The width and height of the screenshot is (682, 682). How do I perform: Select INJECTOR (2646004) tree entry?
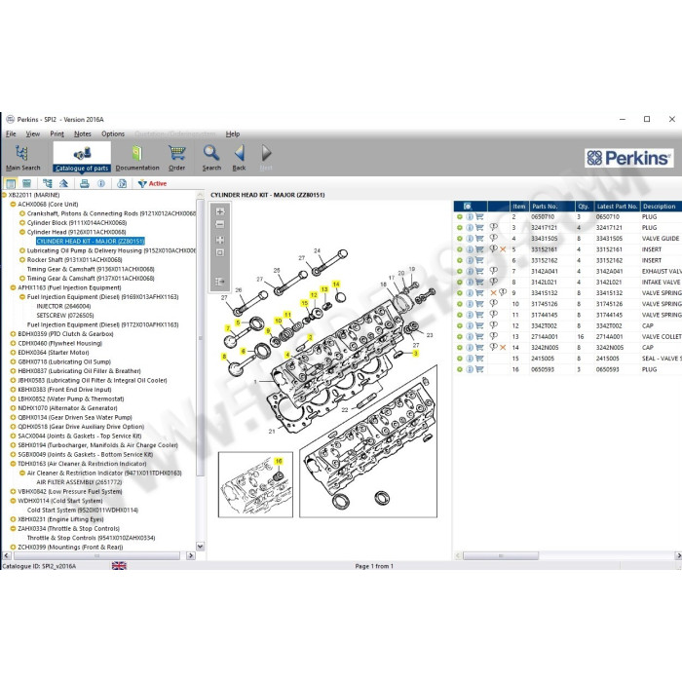pyautogui.click(x=63, y=306)
